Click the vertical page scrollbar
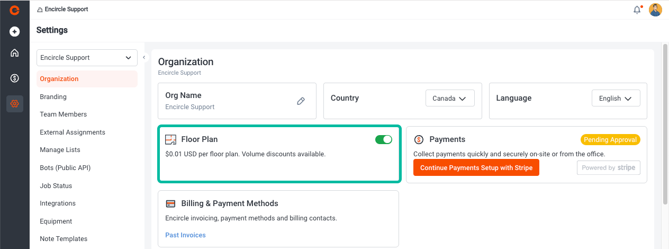669x249 pixels. (665, 125)
